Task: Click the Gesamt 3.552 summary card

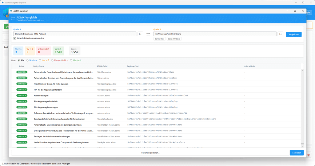Action: [x=74, y=51]
